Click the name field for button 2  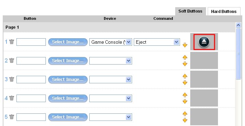31,61
